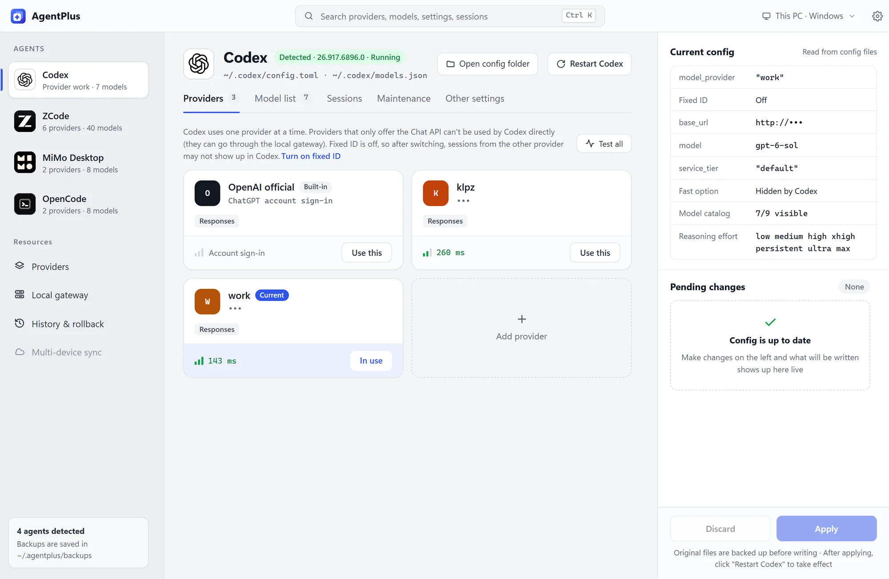Open the Maintenance tab
Viewport: 889px width, 579px height.
coord(404,99)
